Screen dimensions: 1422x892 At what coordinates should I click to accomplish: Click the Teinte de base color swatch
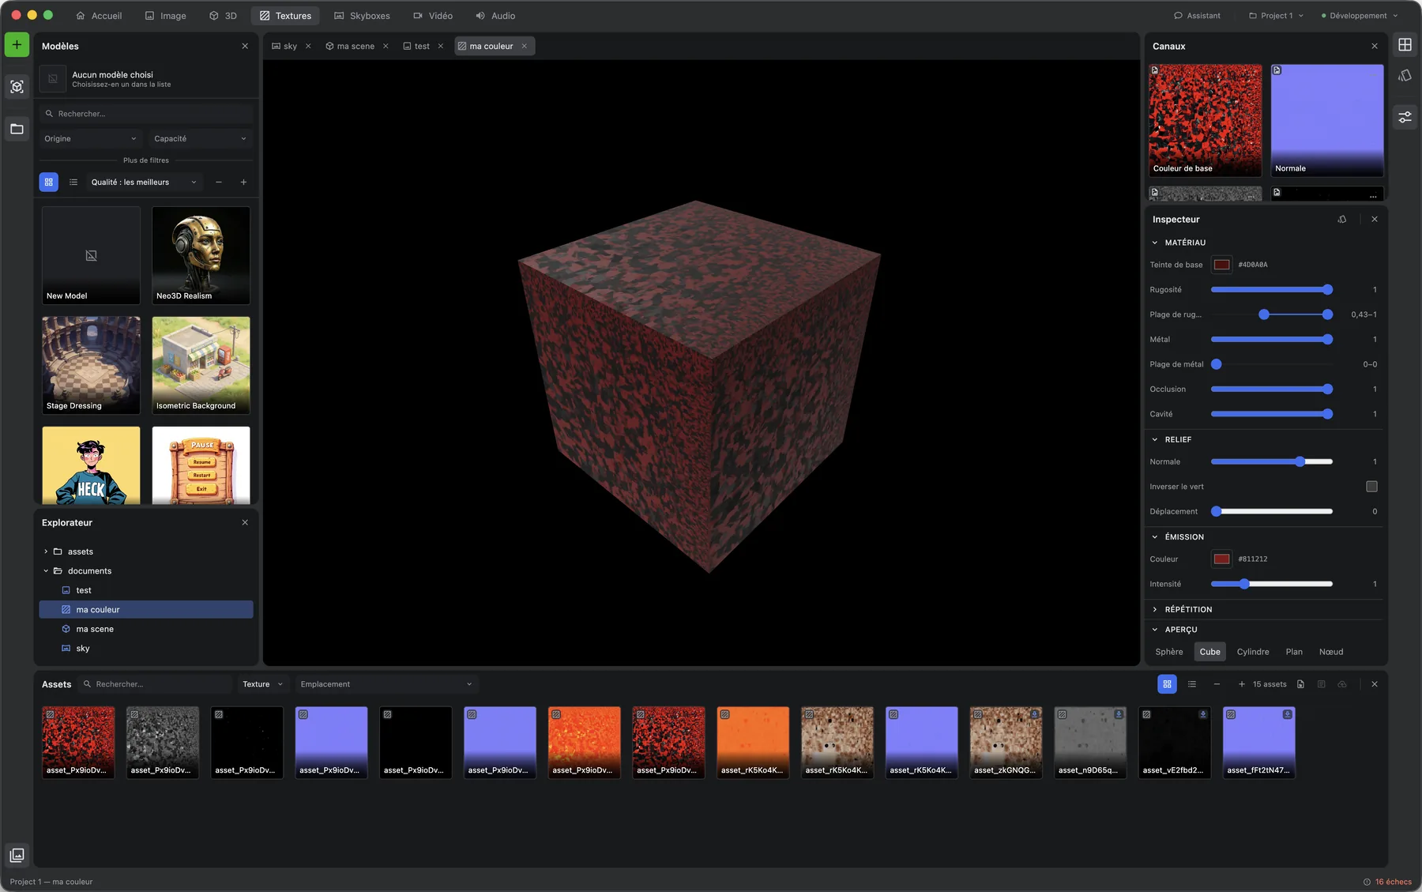pyautogui.click(x=1221, y=265)
